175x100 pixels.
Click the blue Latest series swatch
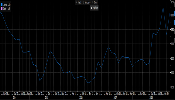(x=2, y=5)
